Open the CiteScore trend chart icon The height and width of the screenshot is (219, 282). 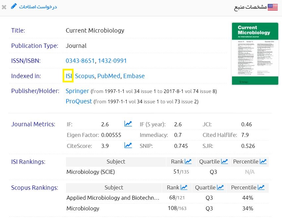coord(128,145)
